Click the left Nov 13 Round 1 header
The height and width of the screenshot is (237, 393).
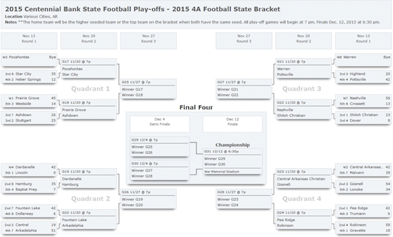(29, 41)
